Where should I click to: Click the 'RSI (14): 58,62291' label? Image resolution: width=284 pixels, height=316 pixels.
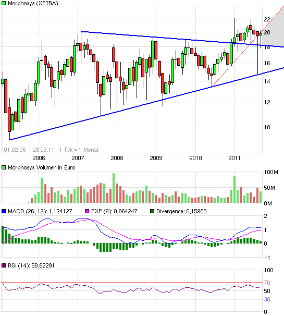[x=31, y=265]
